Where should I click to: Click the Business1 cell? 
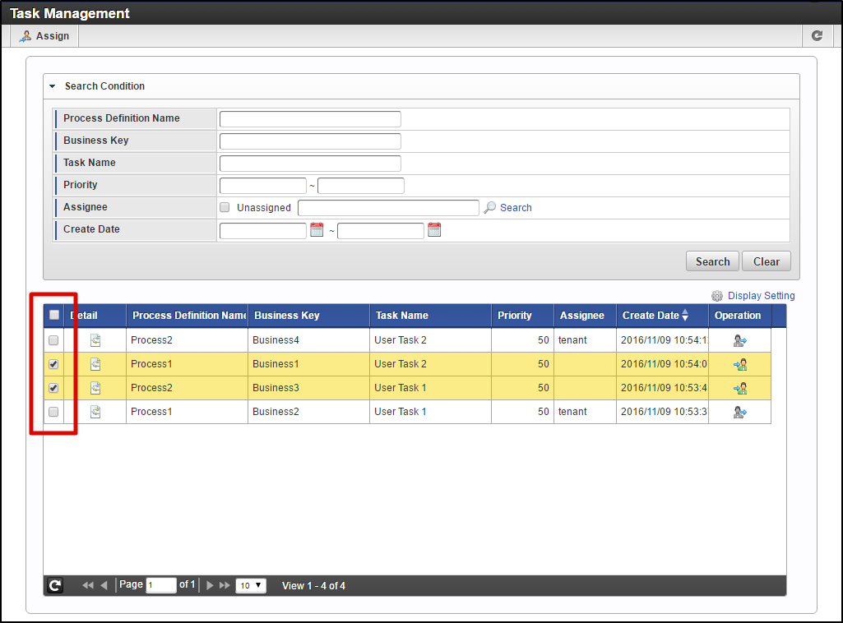(308, 364)
